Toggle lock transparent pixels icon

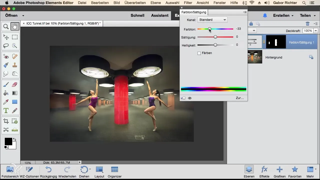click(258, 24)
